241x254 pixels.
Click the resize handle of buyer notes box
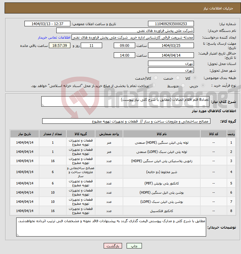coord(18,235)
